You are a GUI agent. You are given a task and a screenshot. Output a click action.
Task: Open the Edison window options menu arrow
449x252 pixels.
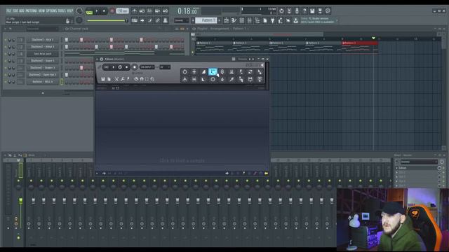point(97,59)
